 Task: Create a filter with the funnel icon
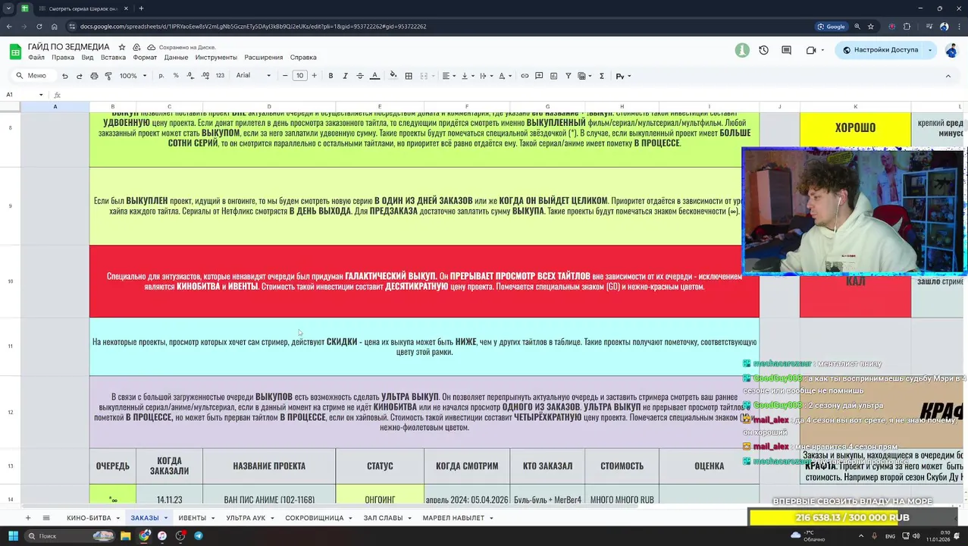click(568, 76)
